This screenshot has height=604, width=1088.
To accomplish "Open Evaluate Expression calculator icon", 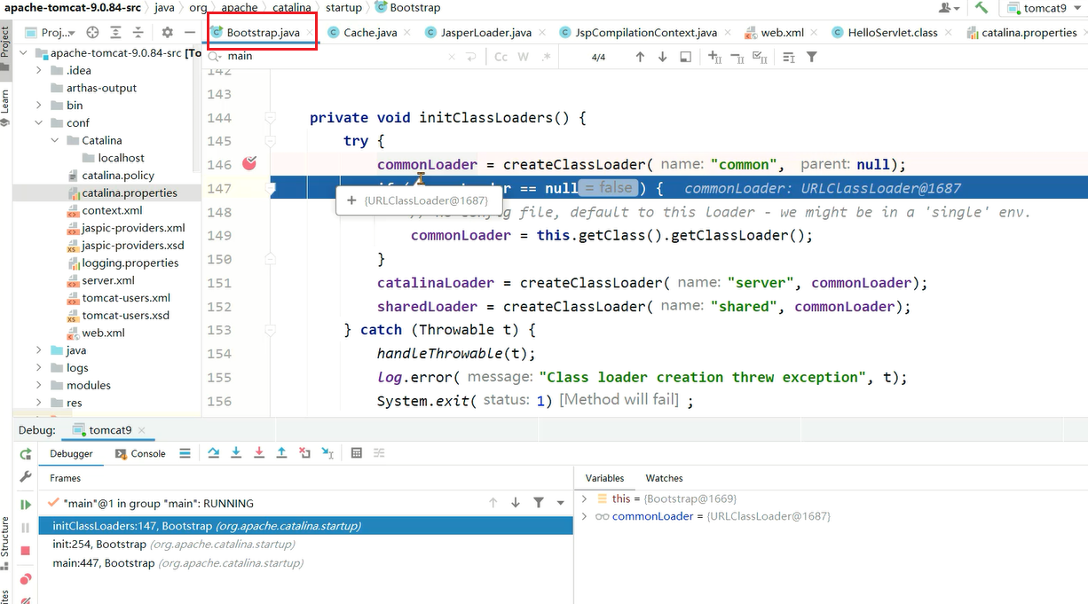I will (356, 453).
